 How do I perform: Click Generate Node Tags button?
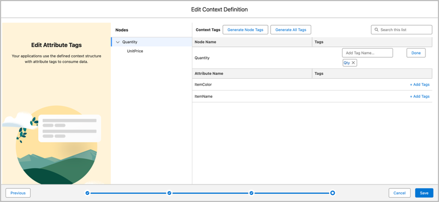pyautogui.click(x=245, y=29)
